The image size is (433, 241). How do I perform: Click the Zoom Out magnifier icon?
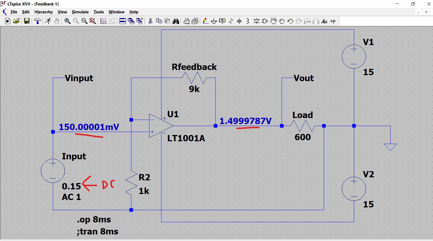coord(84,21)
